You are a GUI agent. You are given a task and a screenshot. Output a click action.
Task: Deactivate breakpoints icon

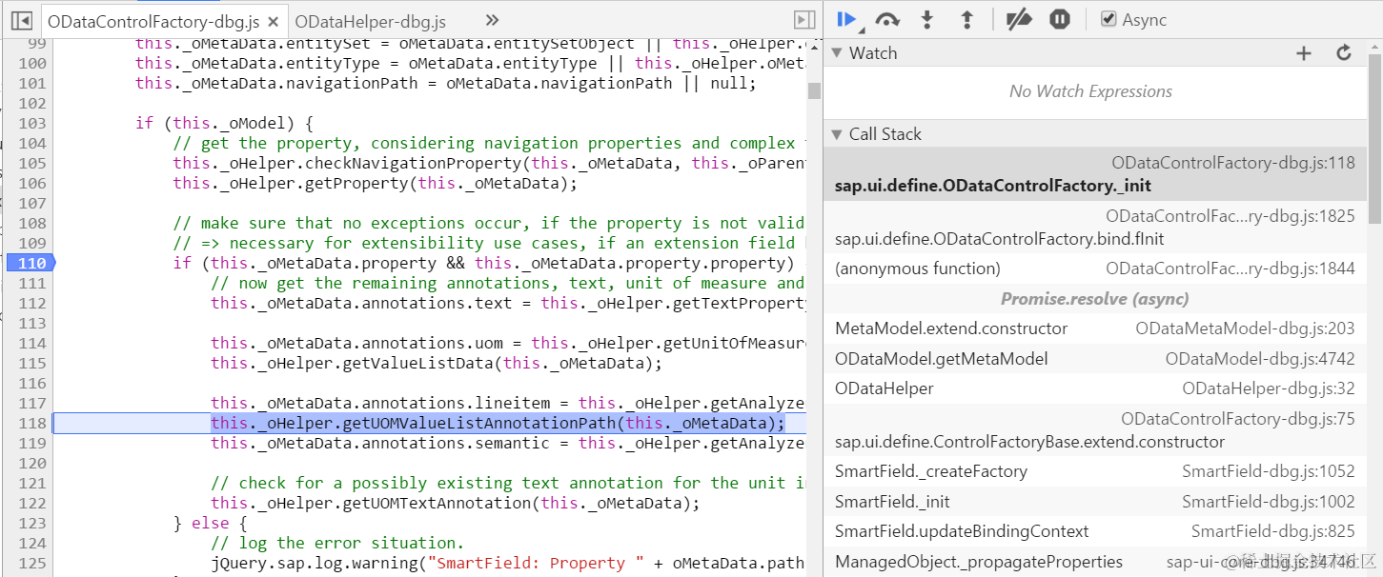pos(1019,19)
